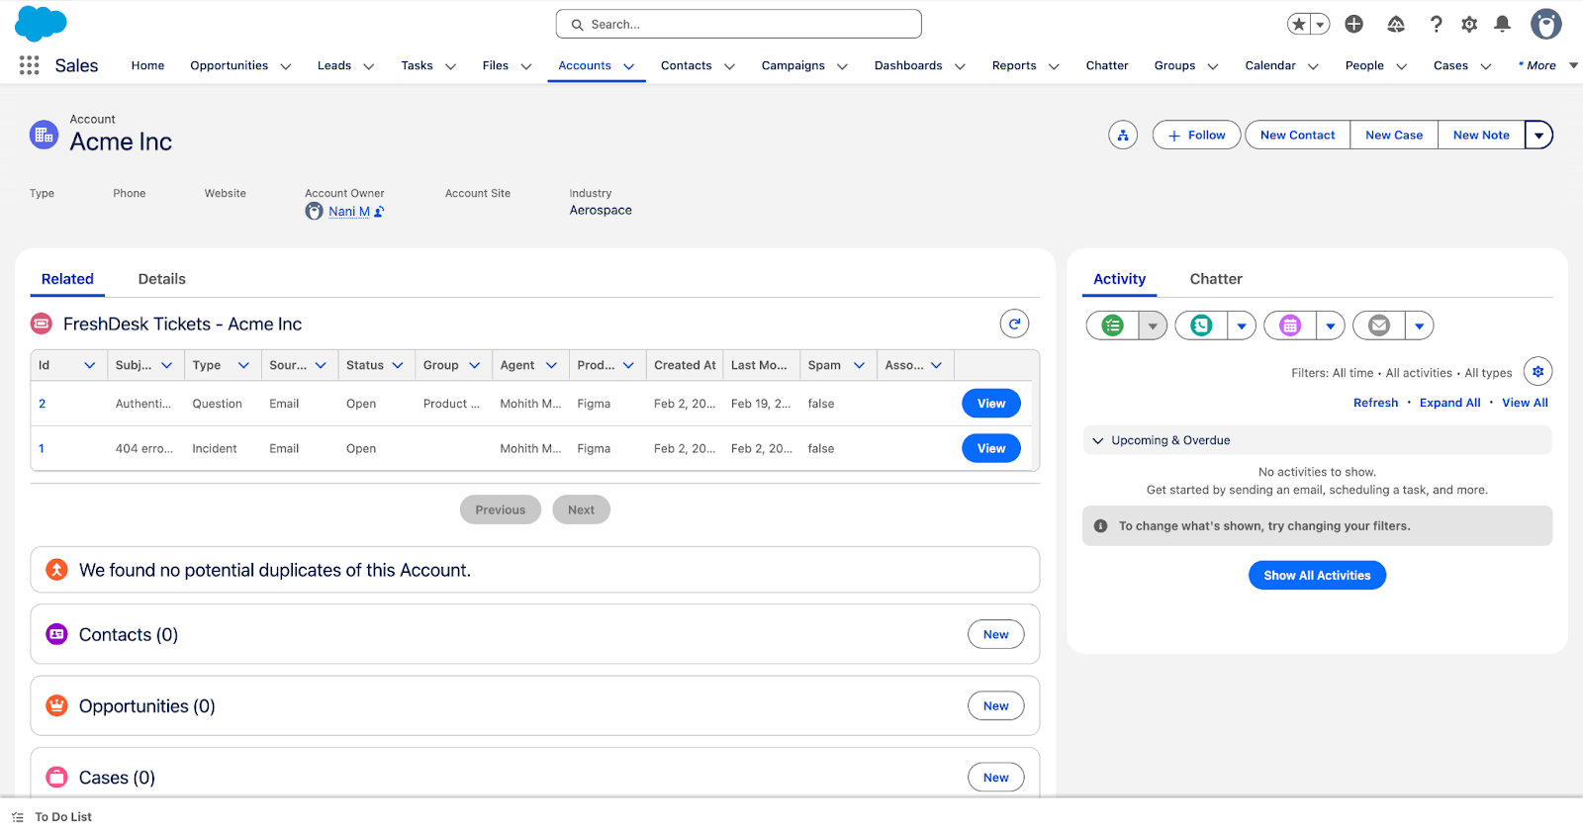Screen dimensions: 1583x835
Task: Open the Help question mark icon
Action: point(1436,24)
